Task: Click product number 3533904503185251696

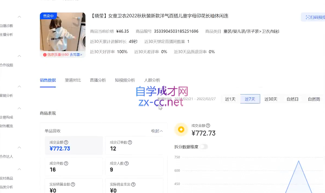Action: 176,31
